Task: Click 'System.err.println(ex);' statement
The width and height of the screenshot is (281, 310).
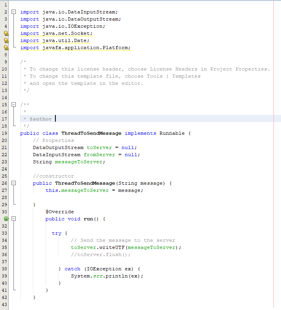Action: point(107,276)
